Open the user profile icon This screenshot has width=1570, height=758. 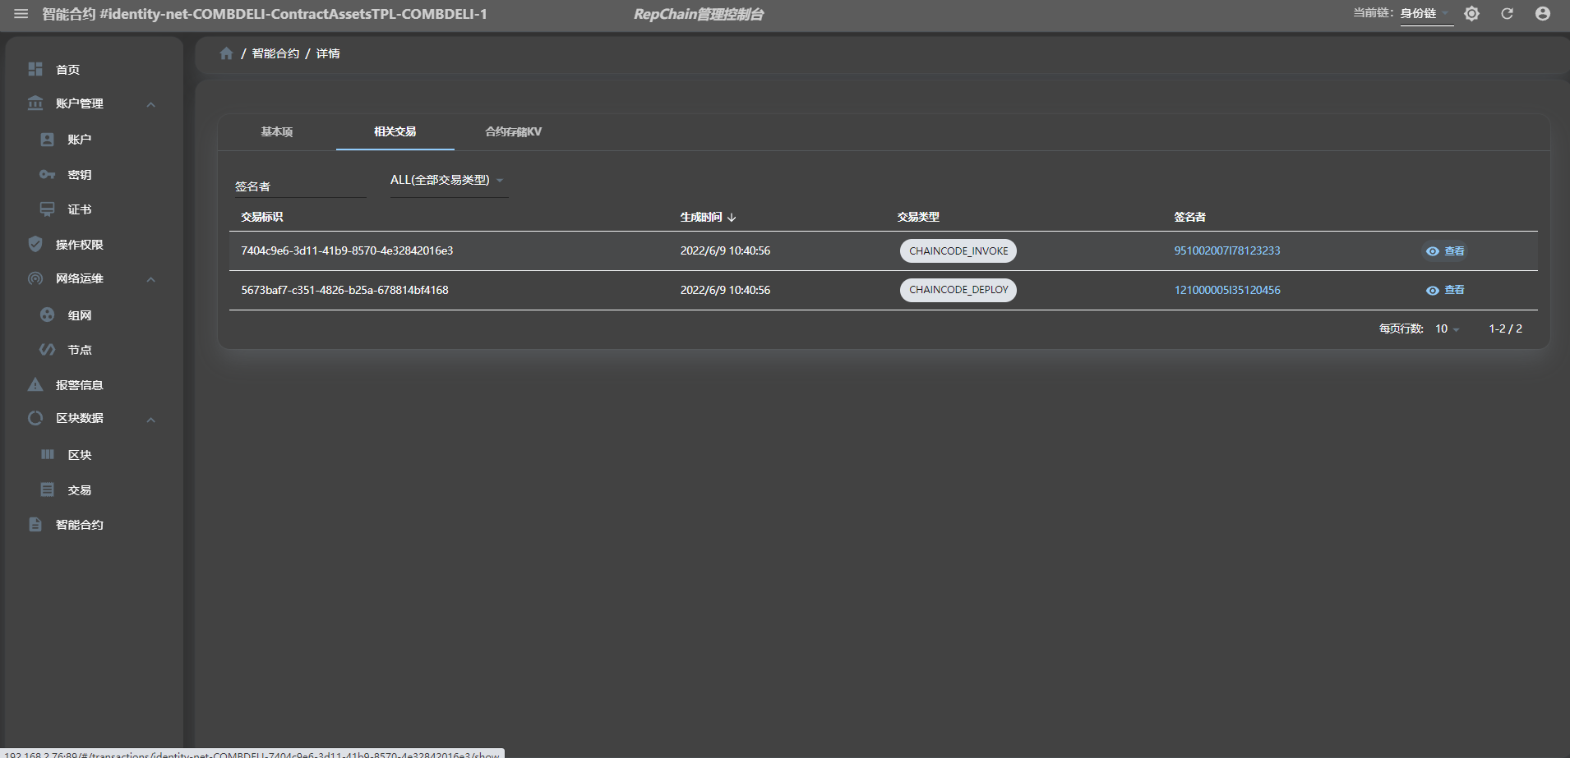1543,14
